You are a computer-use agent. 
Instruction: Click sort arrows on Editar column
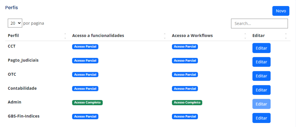286,36
